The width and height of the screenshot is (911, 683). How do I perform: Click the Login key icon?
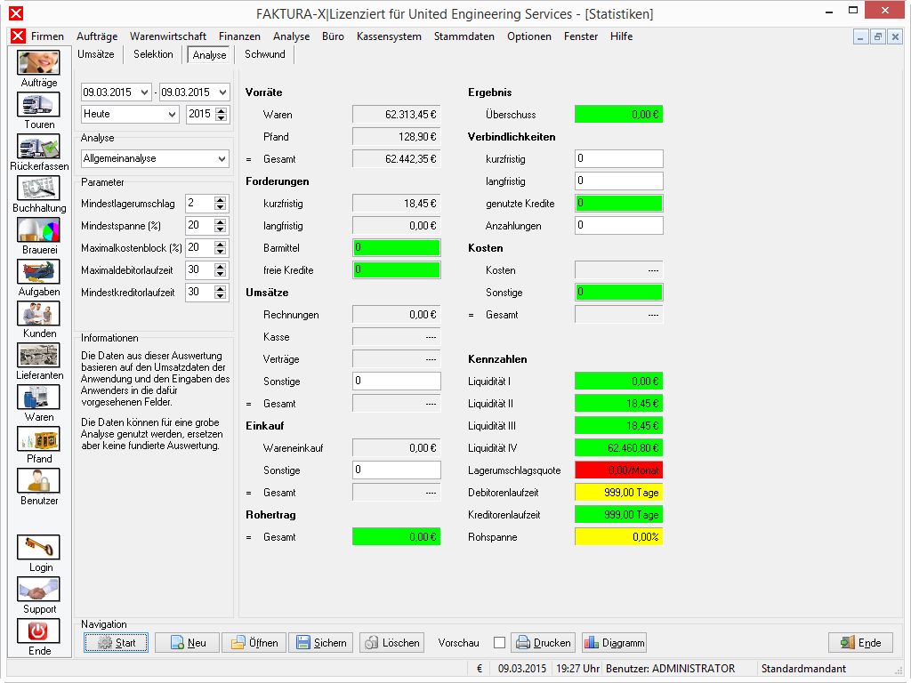[38, 548]
